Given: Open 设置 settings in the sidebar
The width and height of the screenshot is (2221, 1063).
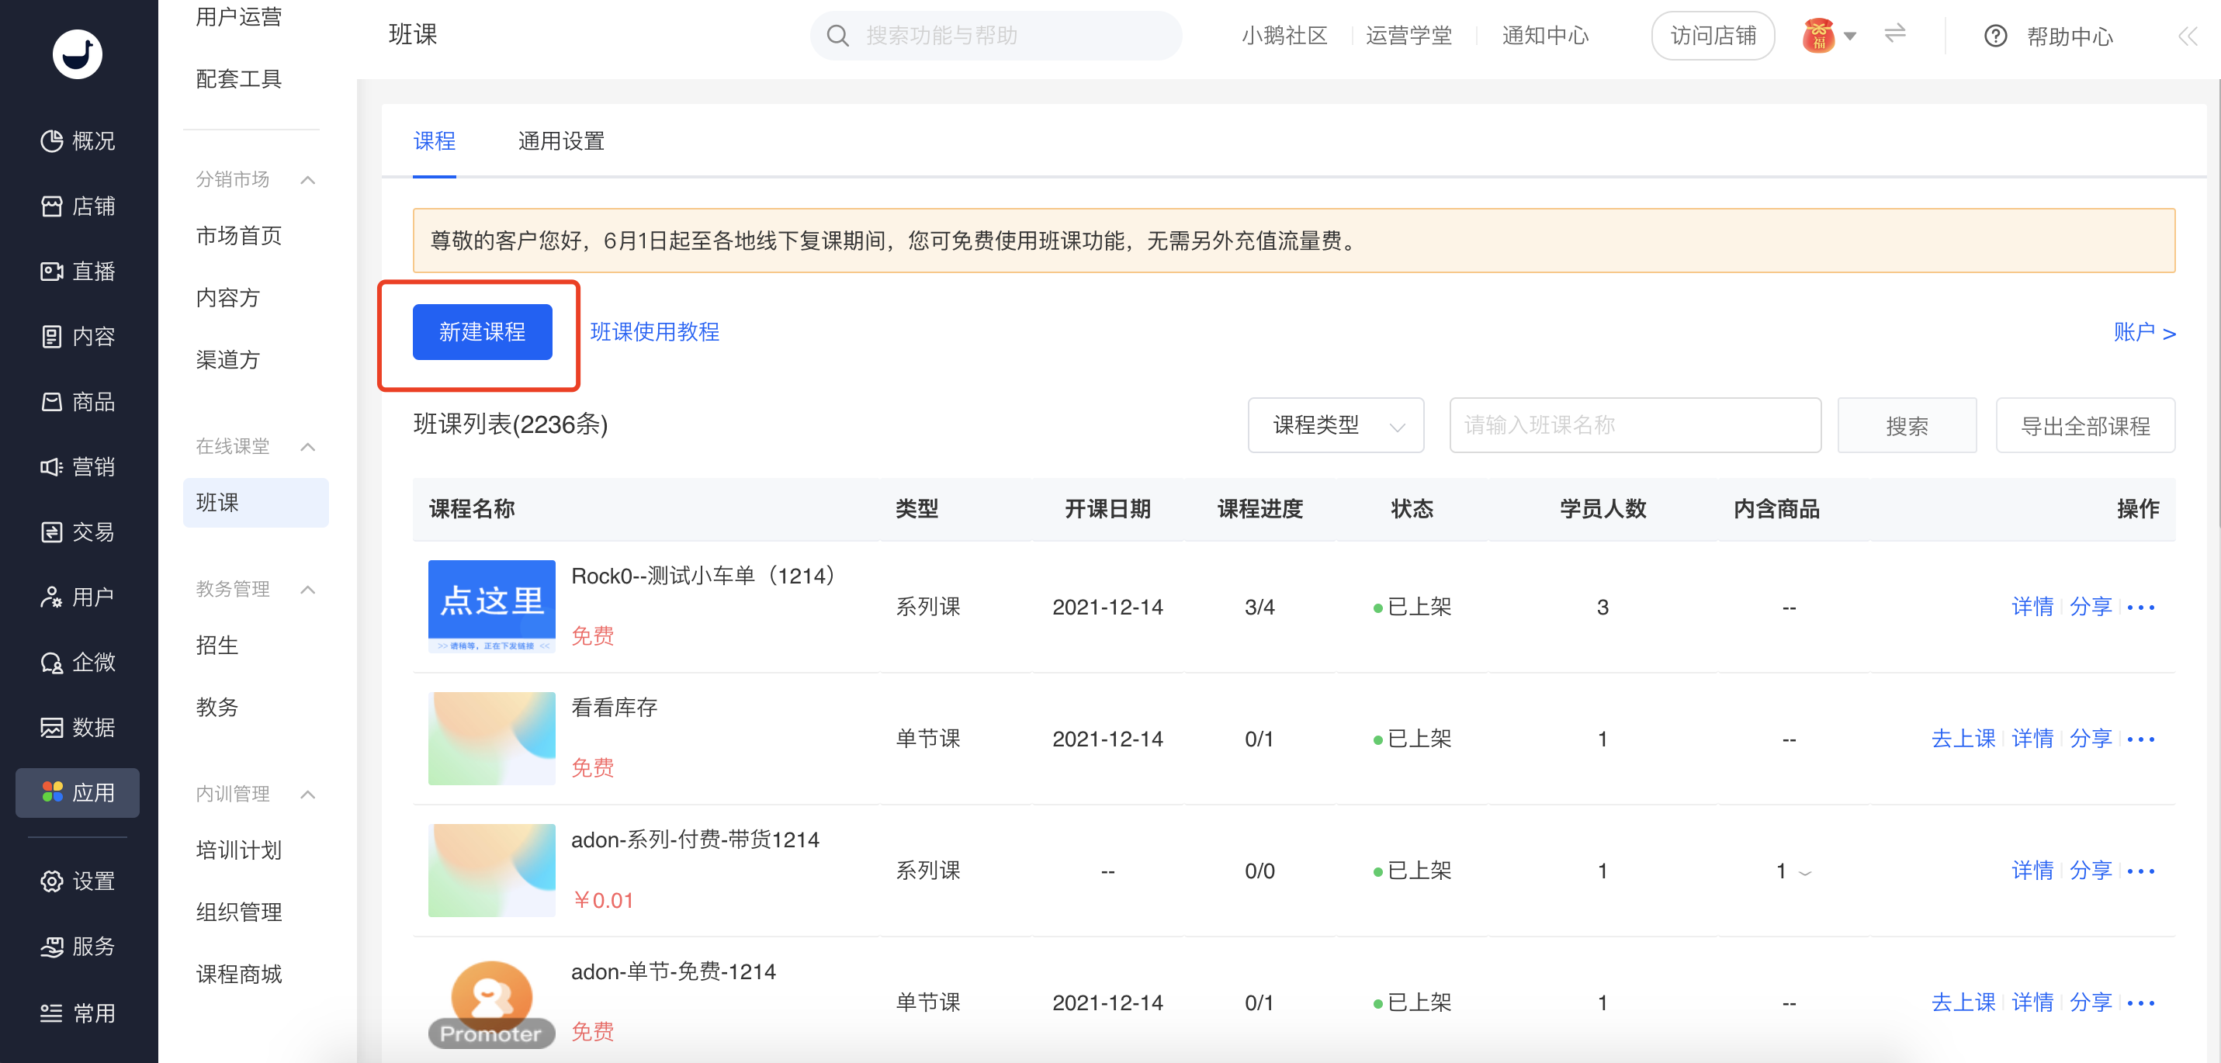Looking at the screenshot, I should point(78,881).
